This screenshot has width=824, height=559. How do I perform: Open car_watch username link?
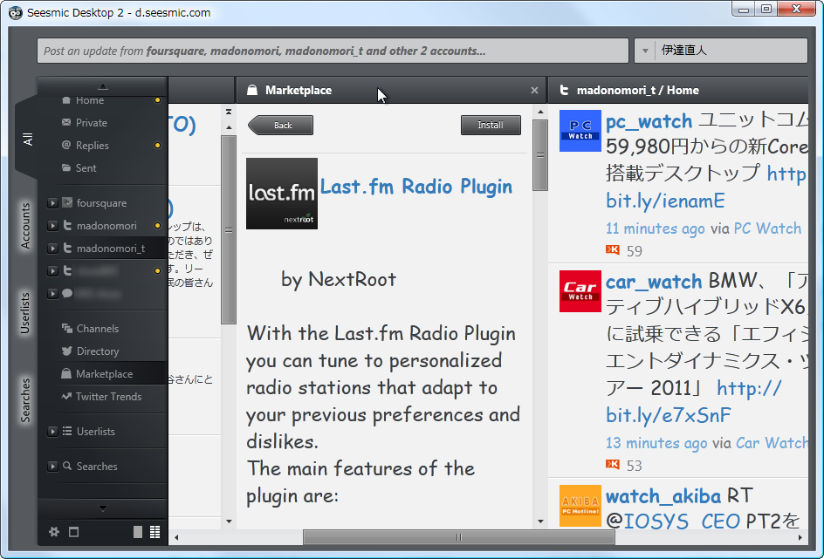coord(654,282)
